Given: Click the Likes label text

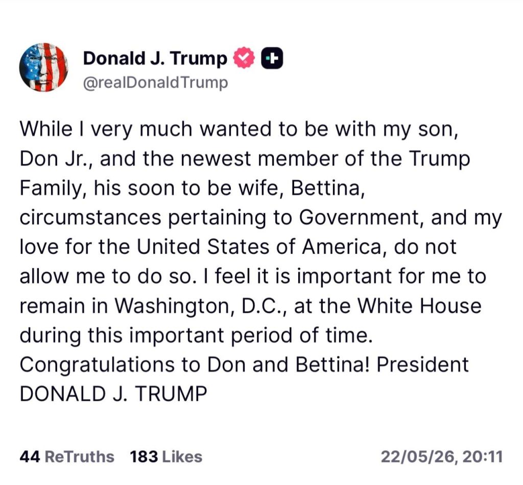Looking at the screenshot, I should [x=182, y=457].
